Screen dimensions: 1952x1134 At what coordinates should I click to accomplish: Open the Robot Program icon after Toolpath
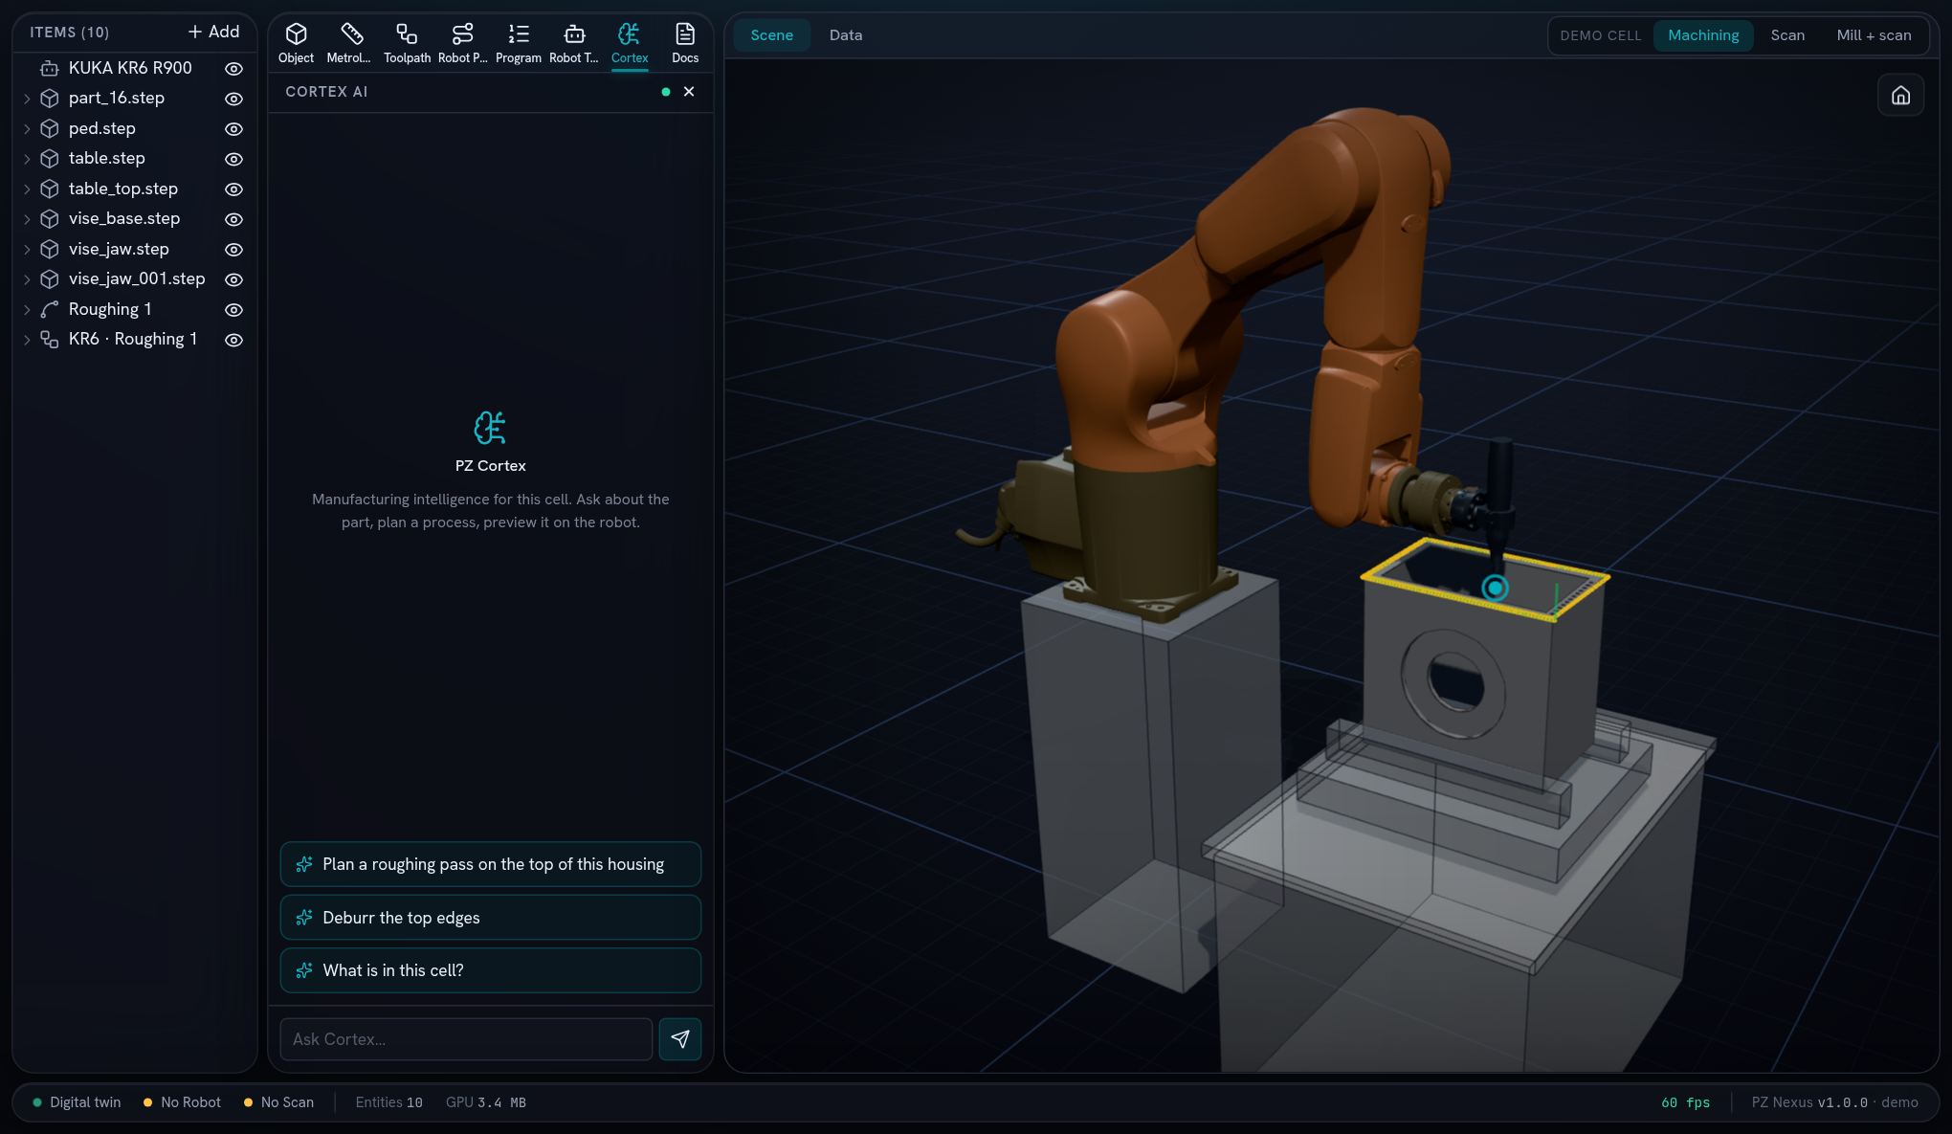[463, 43]
